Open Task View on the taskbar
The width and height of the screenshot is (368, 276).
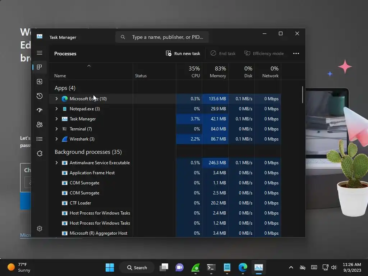(x=164, y=267)
